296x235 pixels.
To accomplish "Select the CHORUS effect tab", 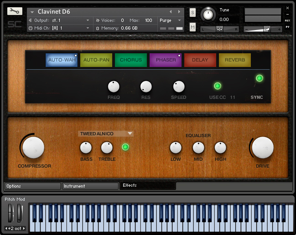I will (x=131, y=60).
